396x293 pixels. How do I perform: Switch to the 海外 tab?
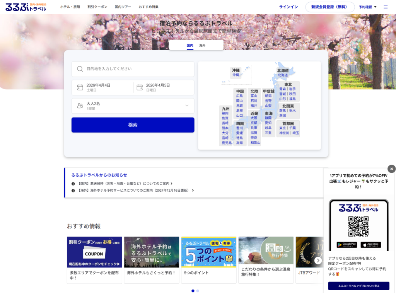202,45
